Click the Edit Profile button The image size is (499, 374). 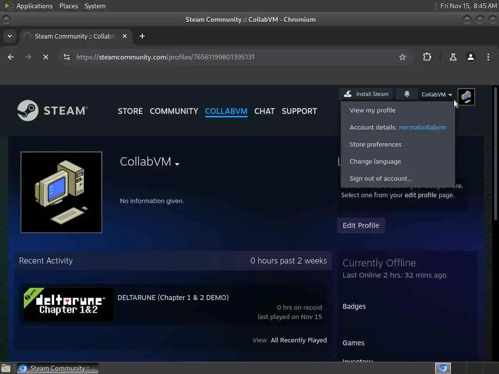[x=361, y=225]
